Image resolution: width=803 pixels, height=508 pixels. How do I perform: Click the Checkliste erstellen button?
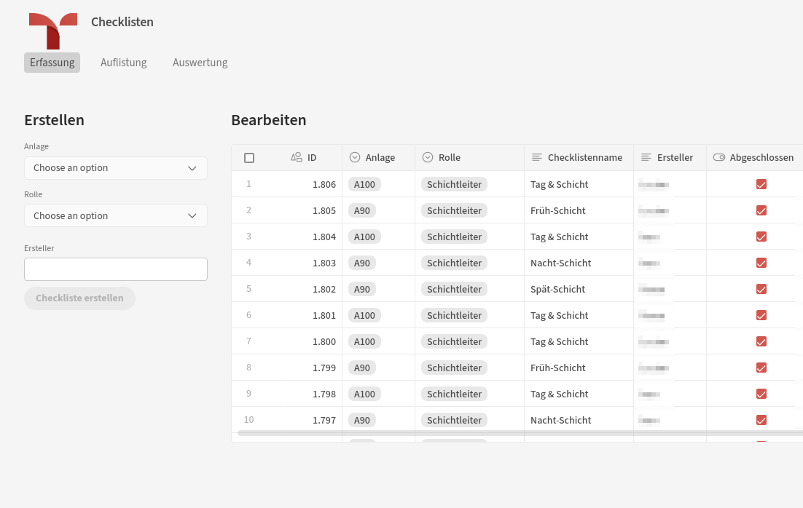click(x=79, y=298)
